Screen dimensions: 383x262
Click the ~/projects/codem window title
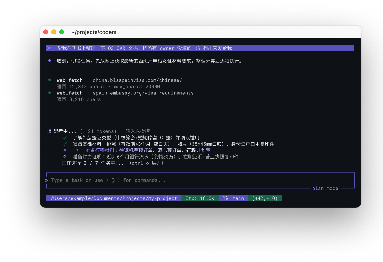pyautogui.click(x=94, y=32)
